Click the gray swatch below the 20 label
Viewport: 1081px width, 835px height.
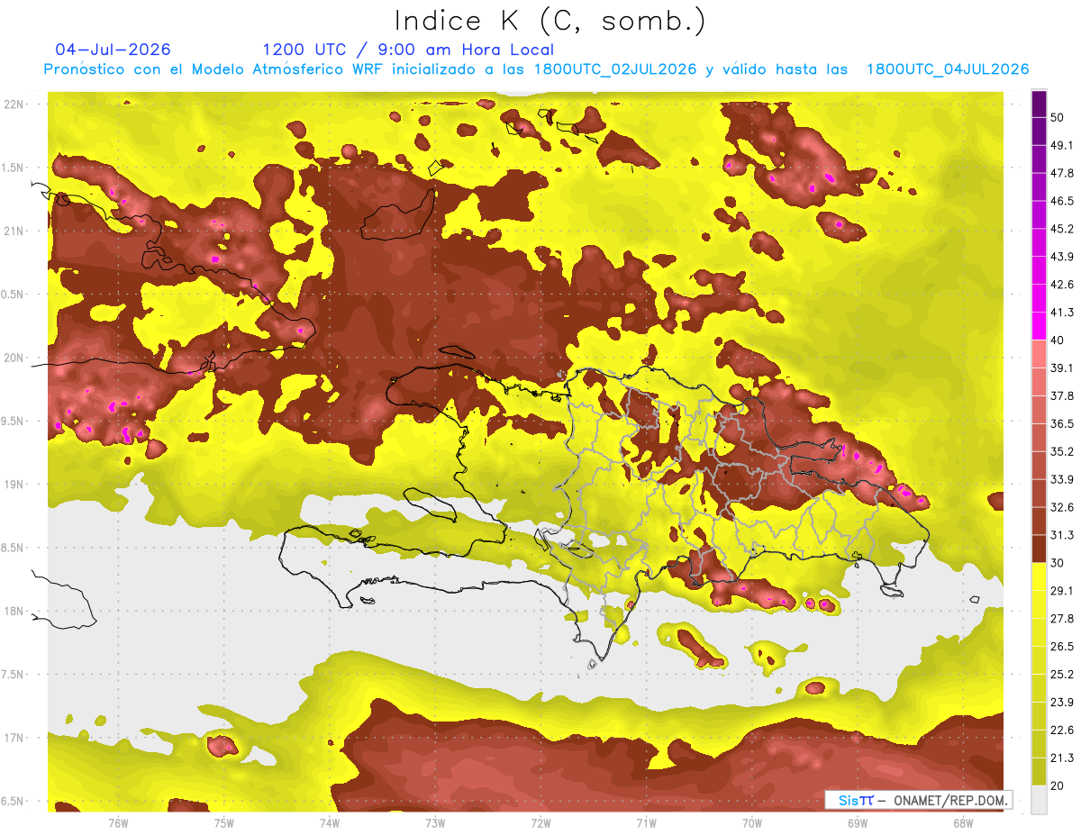click(x=1039, y=800)
